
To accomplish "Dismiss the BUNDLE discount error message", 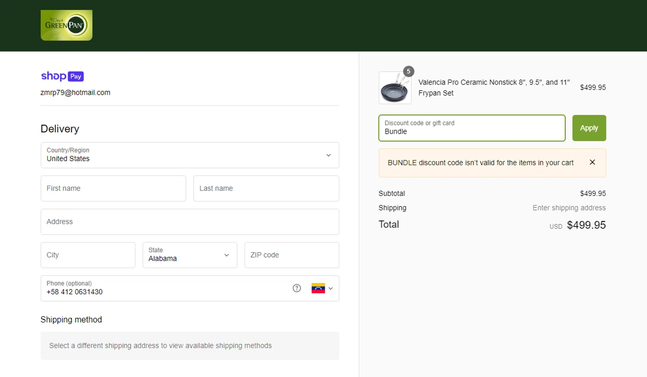I will (x=592, y=162).
